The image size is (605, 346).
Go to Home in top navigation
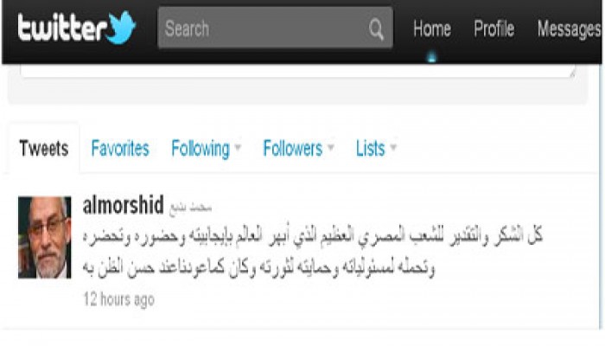pos(432,29)
